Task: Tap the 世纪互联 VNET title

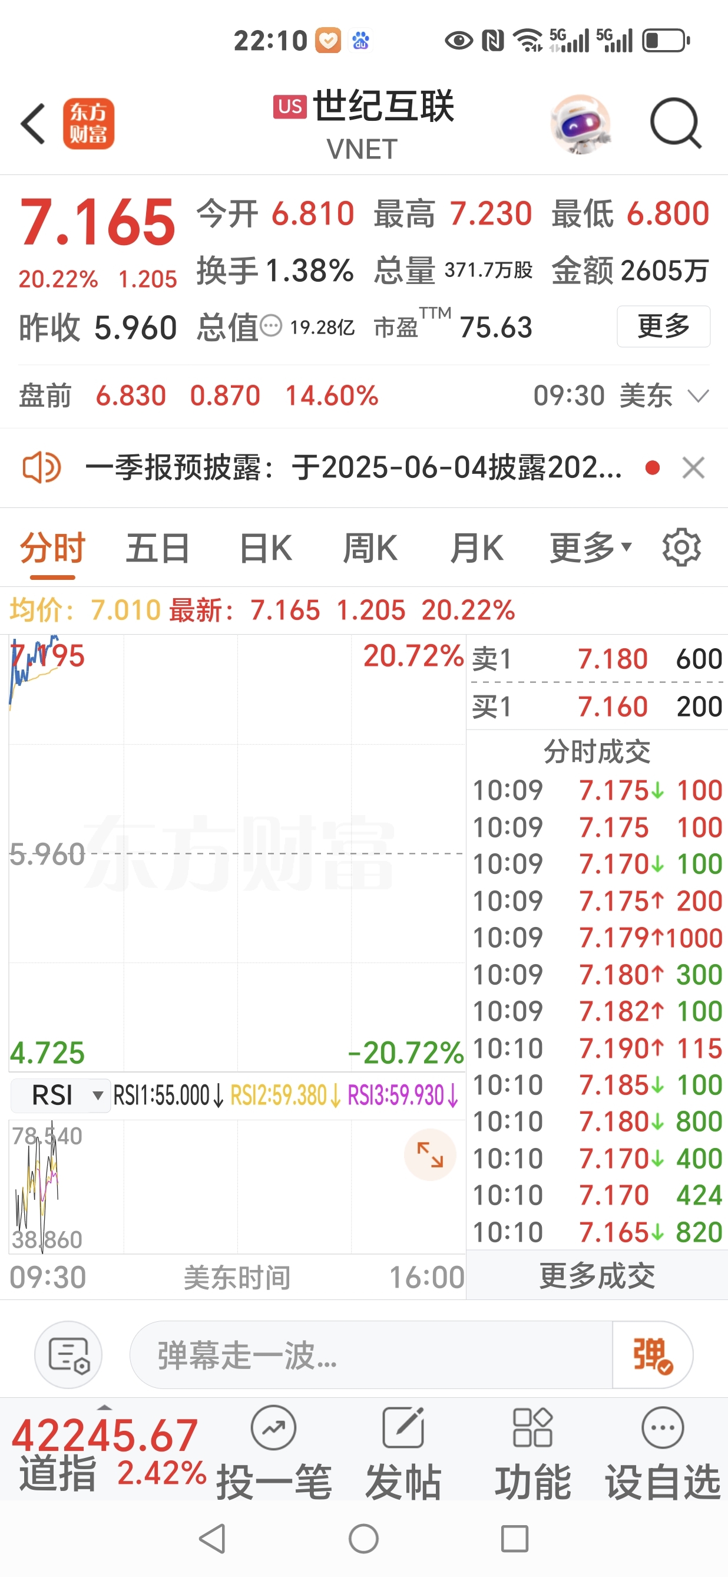Action: pyautogui.click(x=363, y=124)
